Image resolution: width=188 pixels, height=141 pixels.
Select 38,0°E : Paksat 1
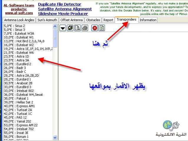coord(16,98)
